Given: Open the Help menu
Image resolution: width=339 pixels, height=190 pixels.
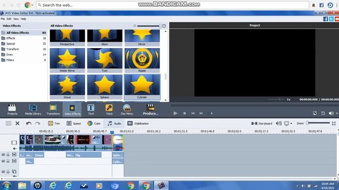Looking at the screenshot, I should coord(23,19).
